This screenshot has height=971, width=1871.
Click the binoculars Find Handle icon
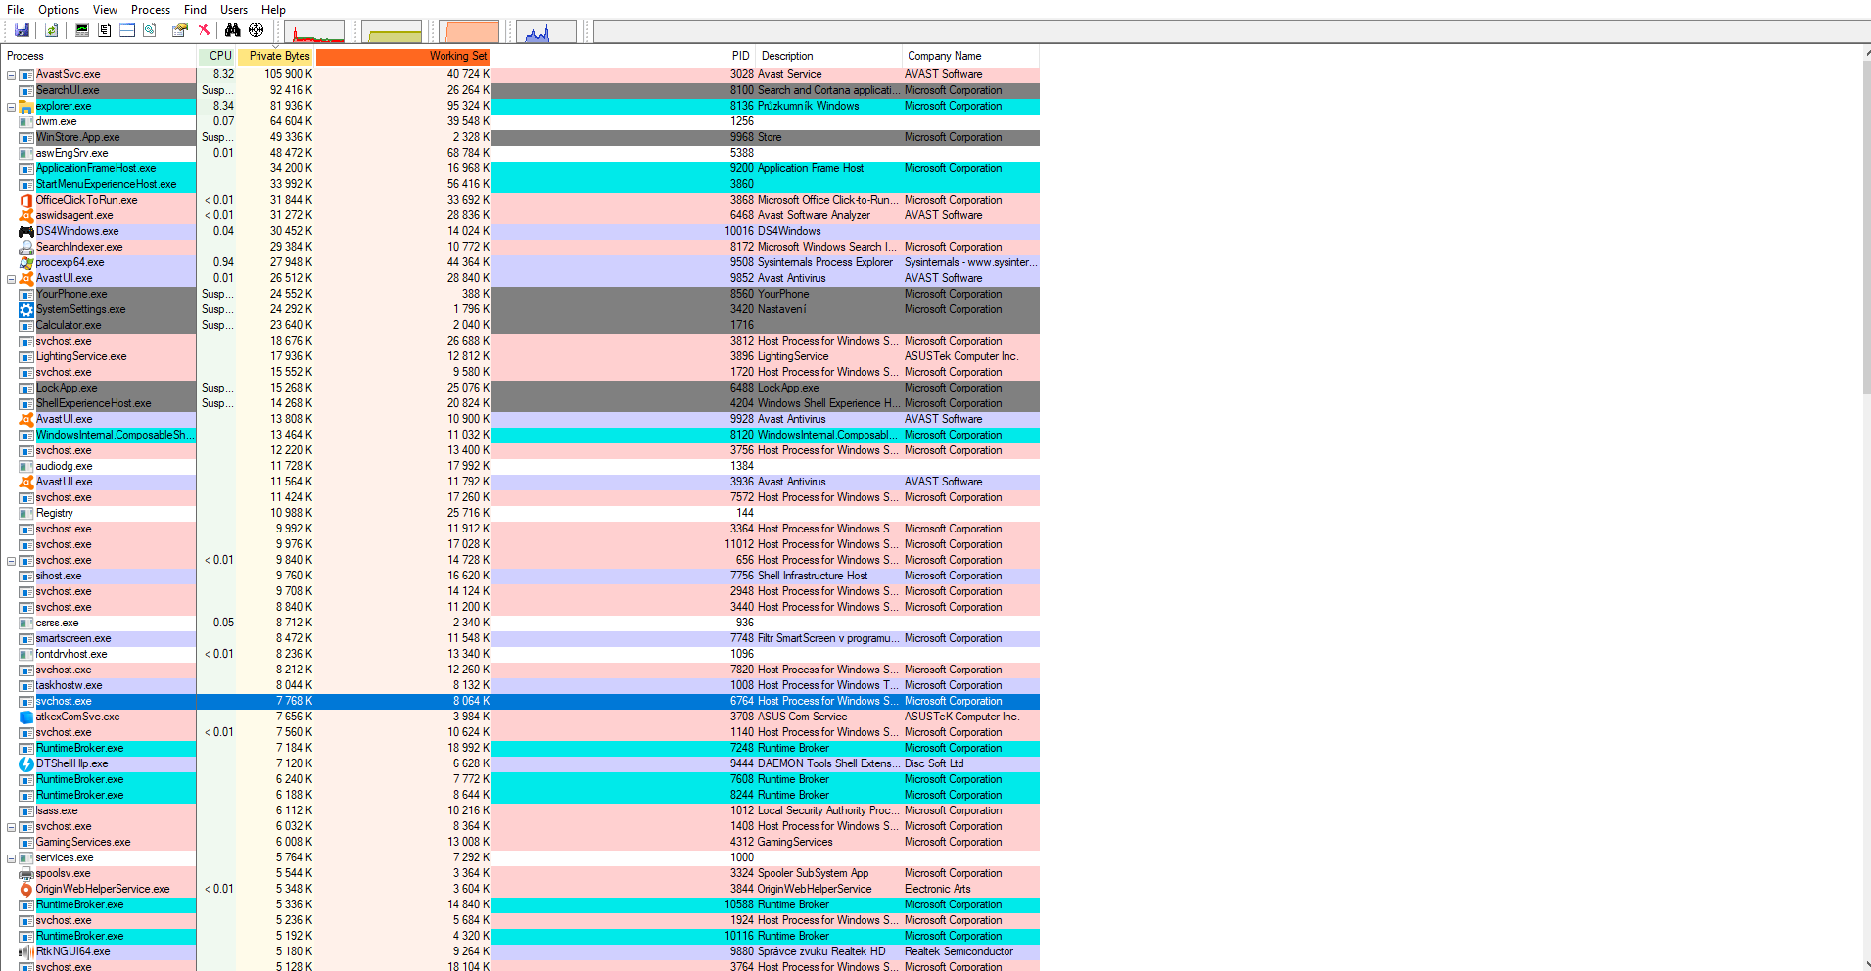click(233, 30)
